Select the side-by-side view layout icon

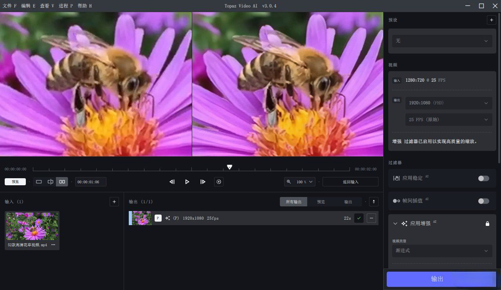(x=62, y=182)
